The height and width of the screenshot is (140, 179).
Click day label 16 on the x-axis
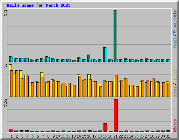(x=89, y=136)
